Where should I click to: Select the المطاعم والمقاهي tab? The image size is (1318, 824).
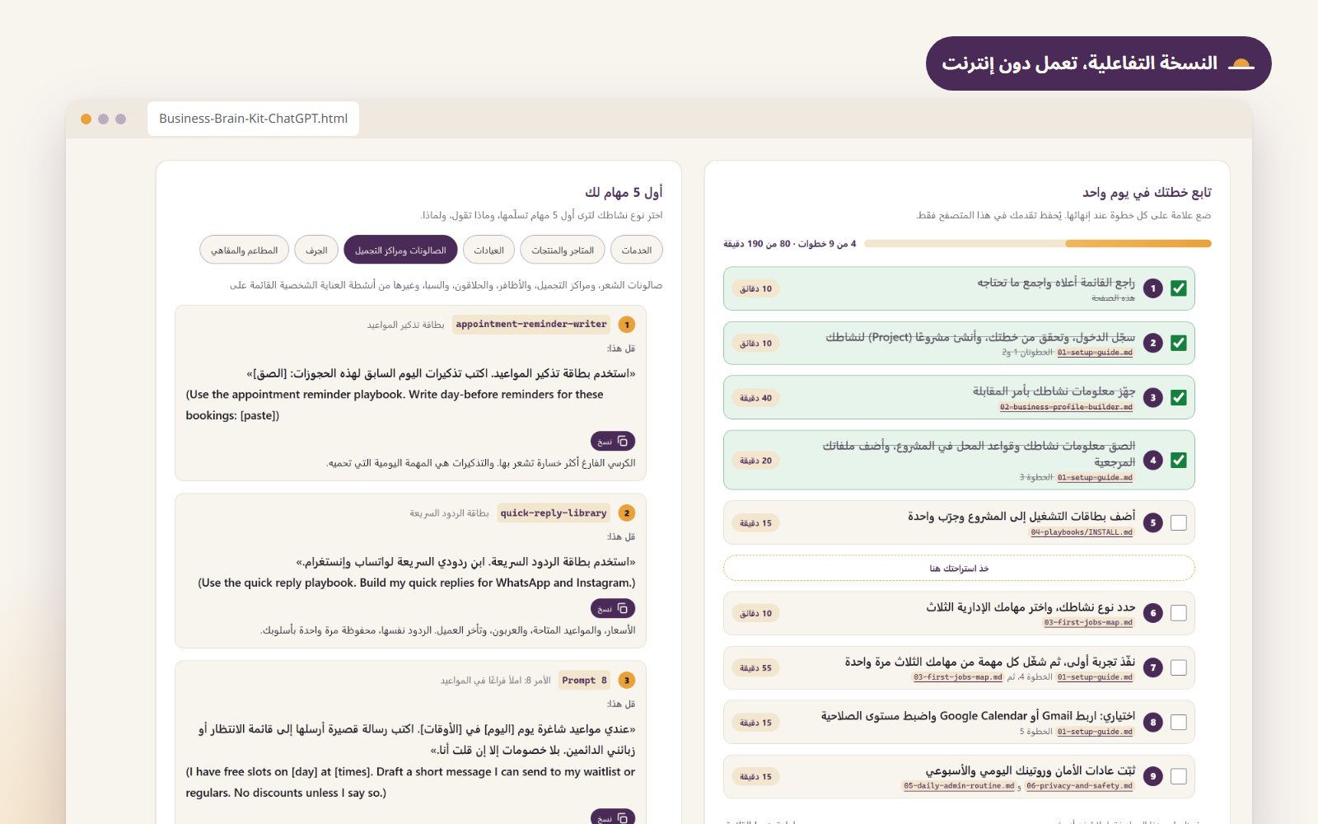[245, 250]
